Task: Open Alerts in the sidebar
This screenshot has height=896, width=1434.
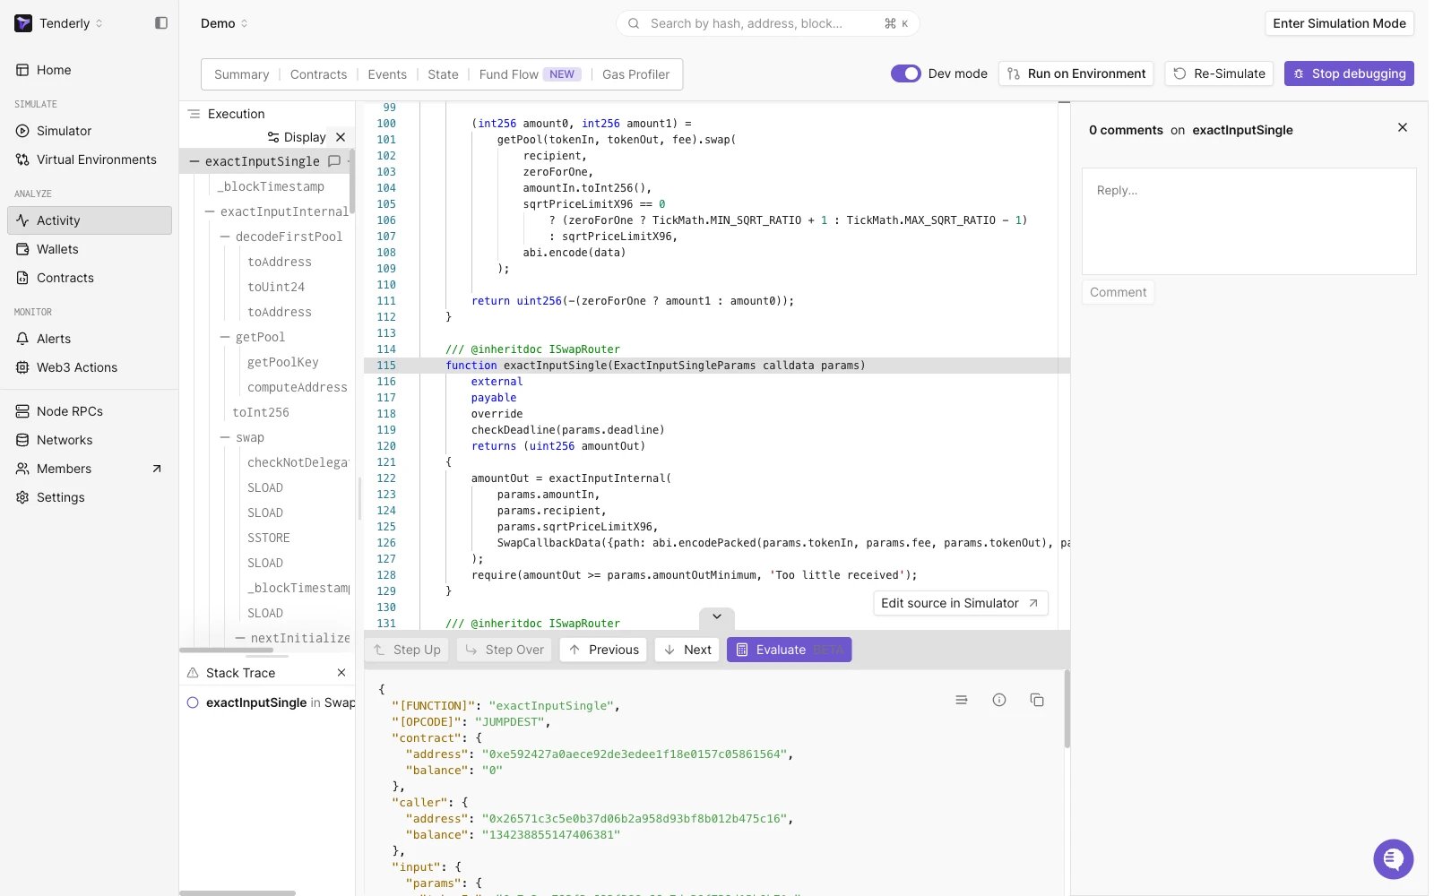Action: tap(90, 339)
